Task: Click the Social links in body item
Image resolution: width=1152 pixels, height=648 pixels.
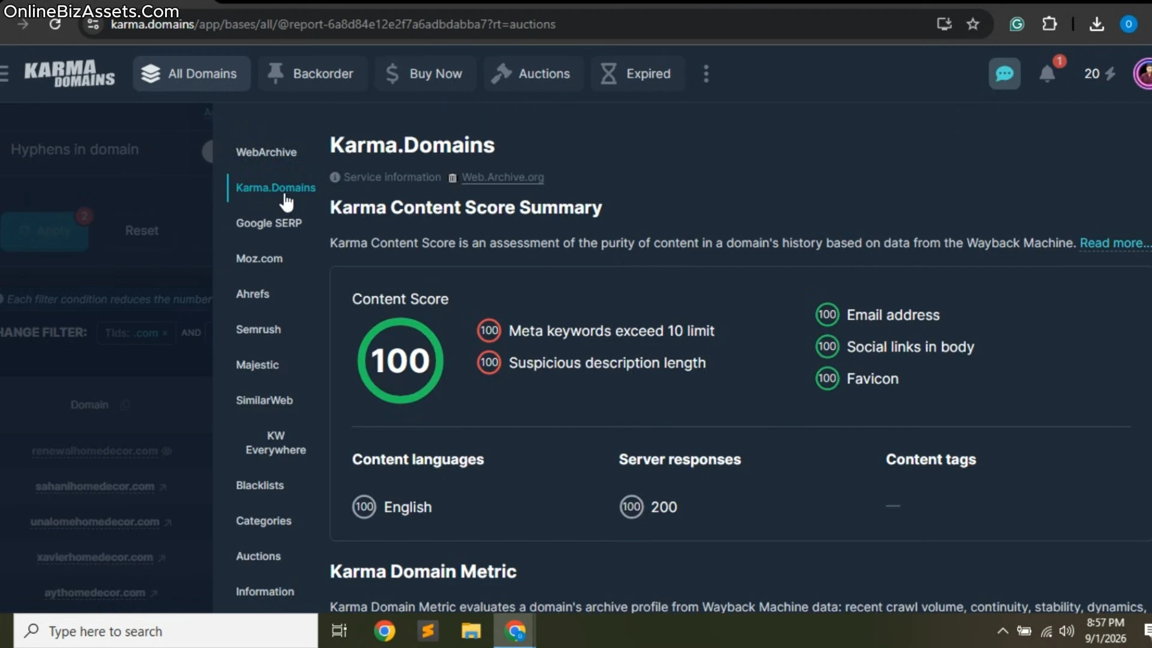Action: tap(895, 347)
